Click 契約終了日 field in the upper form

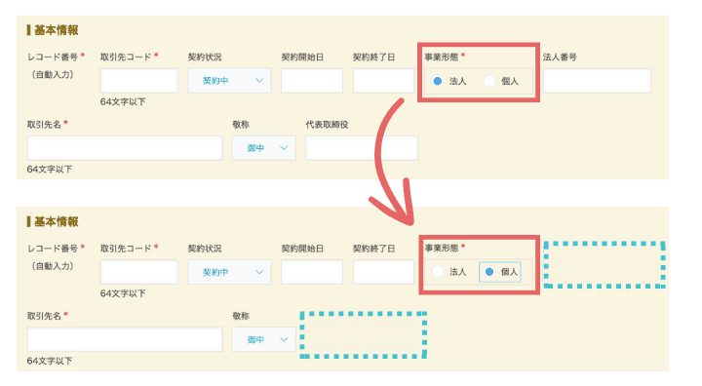[x=384, y=81]
